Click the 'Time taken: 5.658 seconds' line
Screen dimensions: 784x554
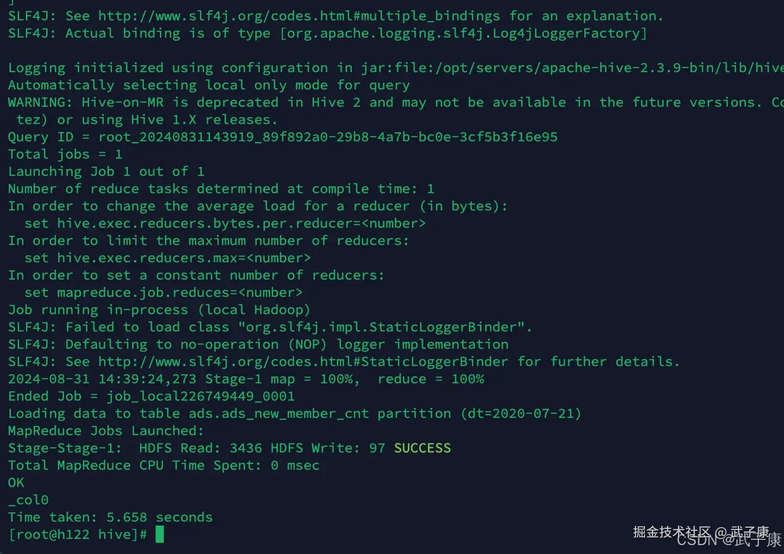click(x=110, y=517)
